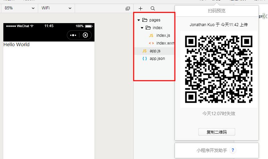Click the 今天12:07时失效 expiry text
Image resolution: width=268 pixels, height=159 pixels.
tap(219, 113)
